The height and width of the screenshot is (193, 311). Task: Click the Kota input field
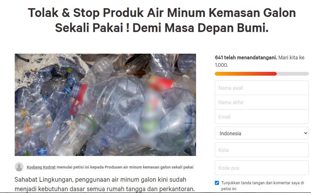[x=262, y=150]
